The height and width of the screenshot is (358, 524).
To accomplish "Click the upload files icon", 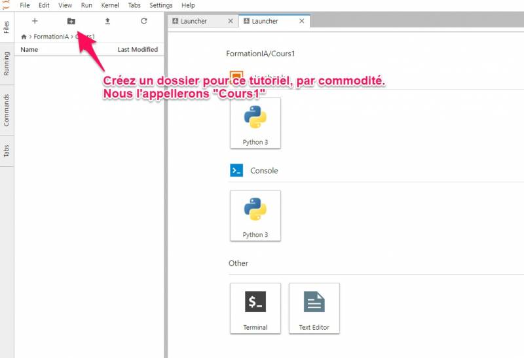I will pyautogui.click(x=107, y=21).
